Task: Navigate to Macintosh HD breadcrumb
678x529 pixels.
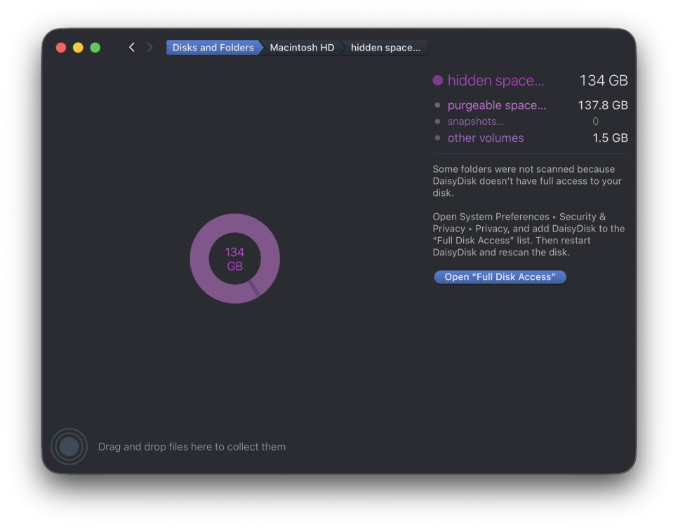Action: (302, 48)
